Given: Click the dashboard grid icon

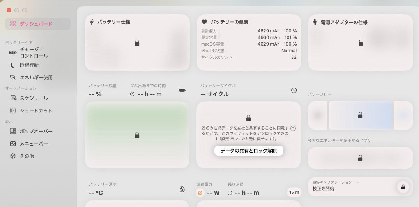Looking at the screenshot, I should point(13,24).
